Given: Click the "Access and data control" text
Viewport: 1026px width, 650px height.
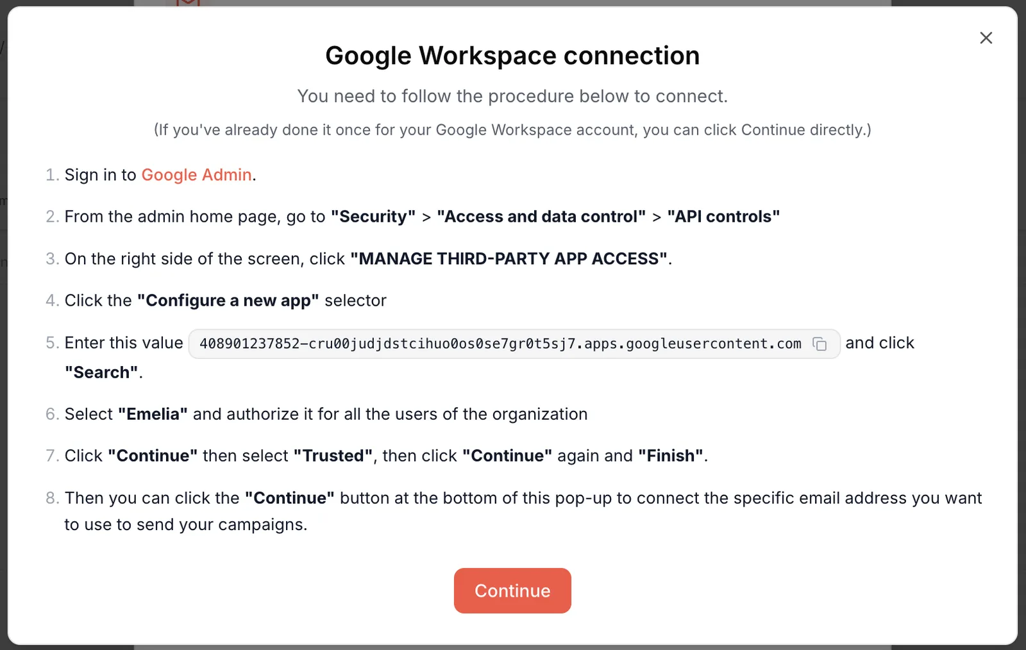Looking at the screenshot, I should point(541,217).
